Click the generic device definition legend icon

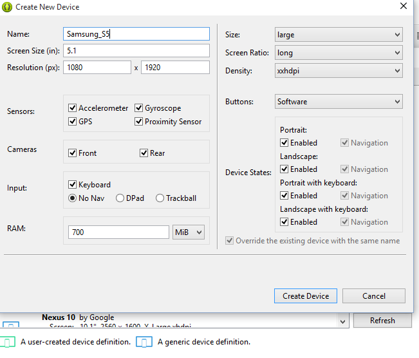(x=144, y=342)
